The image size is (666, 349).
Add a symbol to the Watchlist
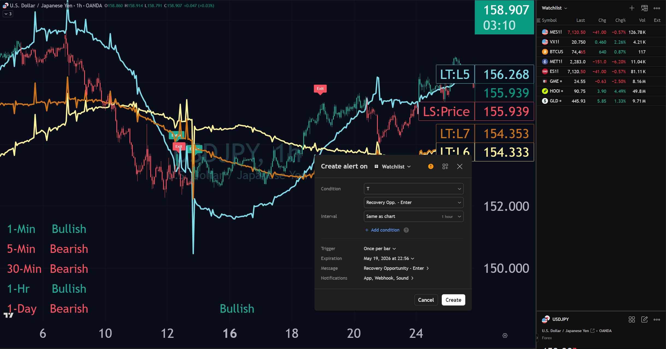pos(632,8)
